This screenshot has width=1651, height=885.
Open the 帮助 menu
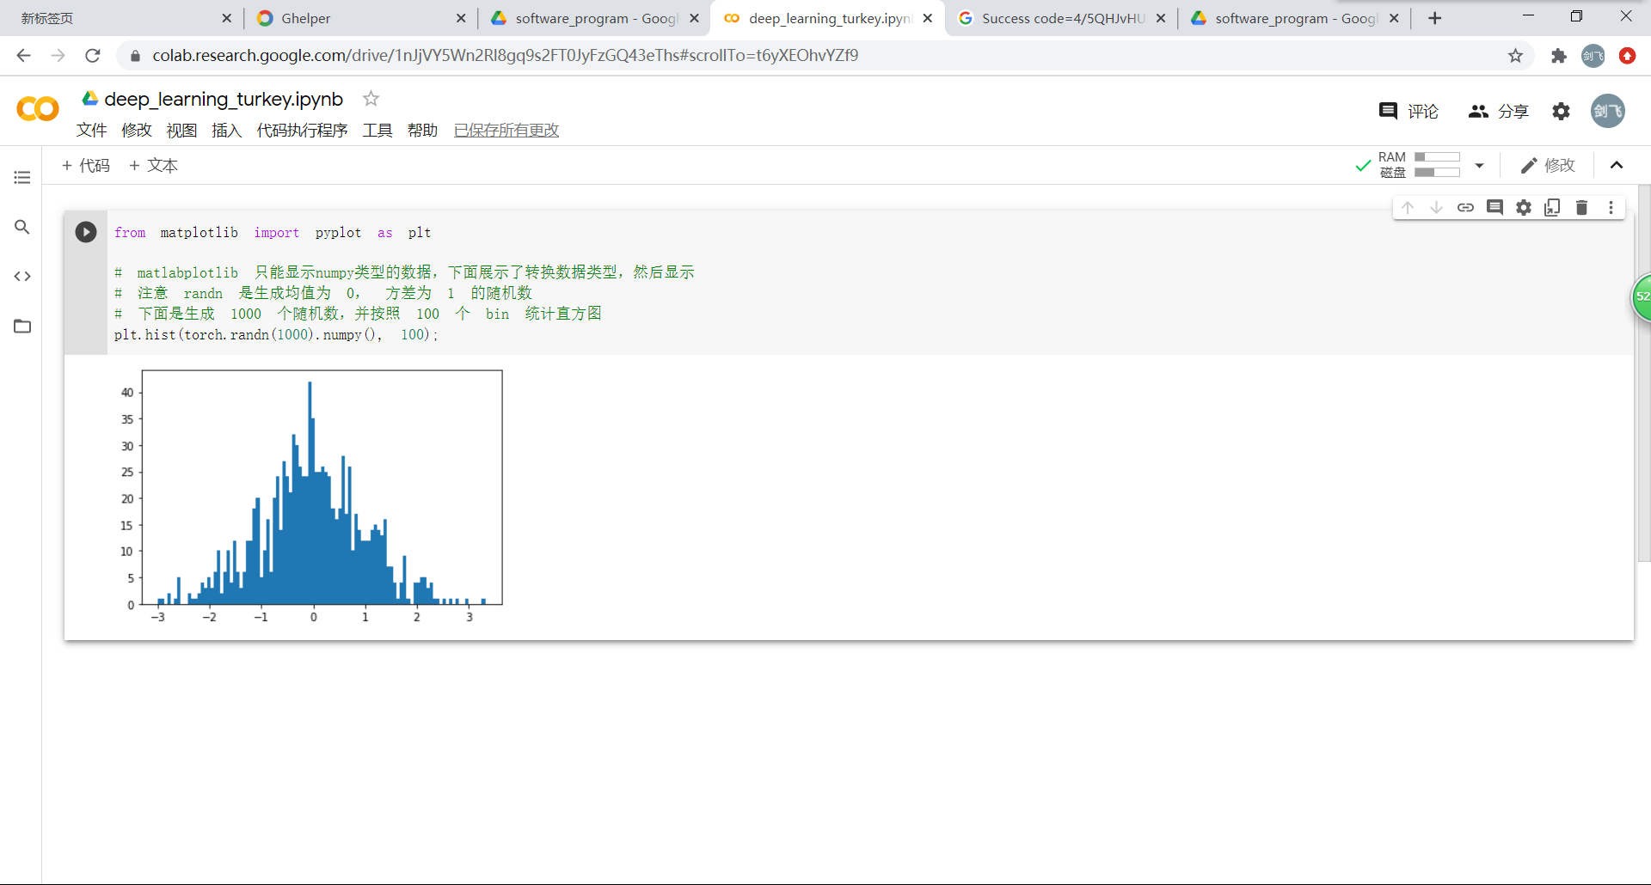click(x=422, y=130)
